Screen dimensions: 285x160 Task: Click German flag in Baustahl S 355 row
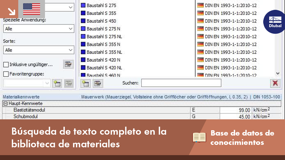tap(200, 13)
